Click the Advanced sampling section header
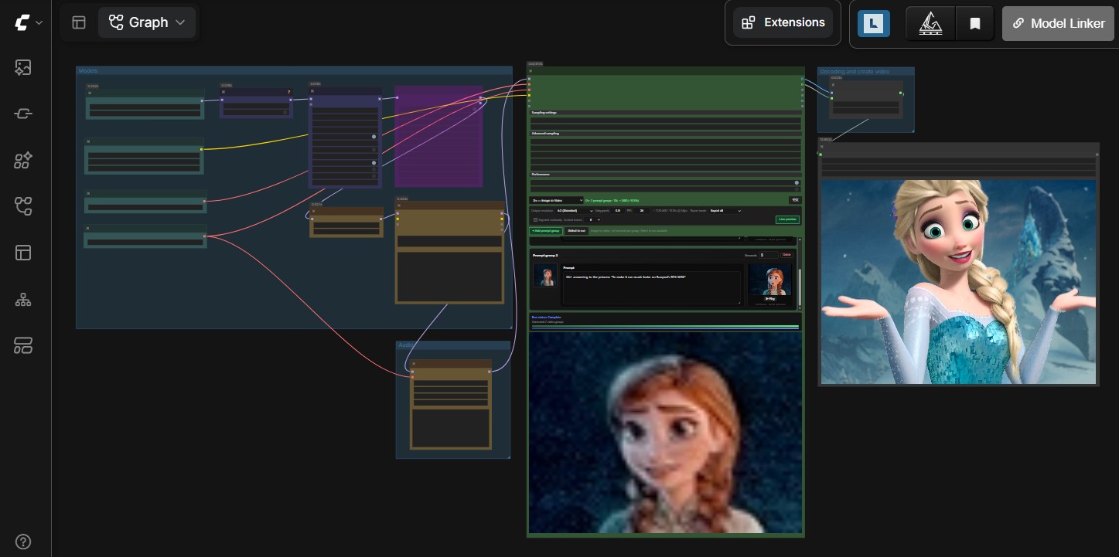The height and width of the screenshot is (557, 1119). tap(665, 134)
